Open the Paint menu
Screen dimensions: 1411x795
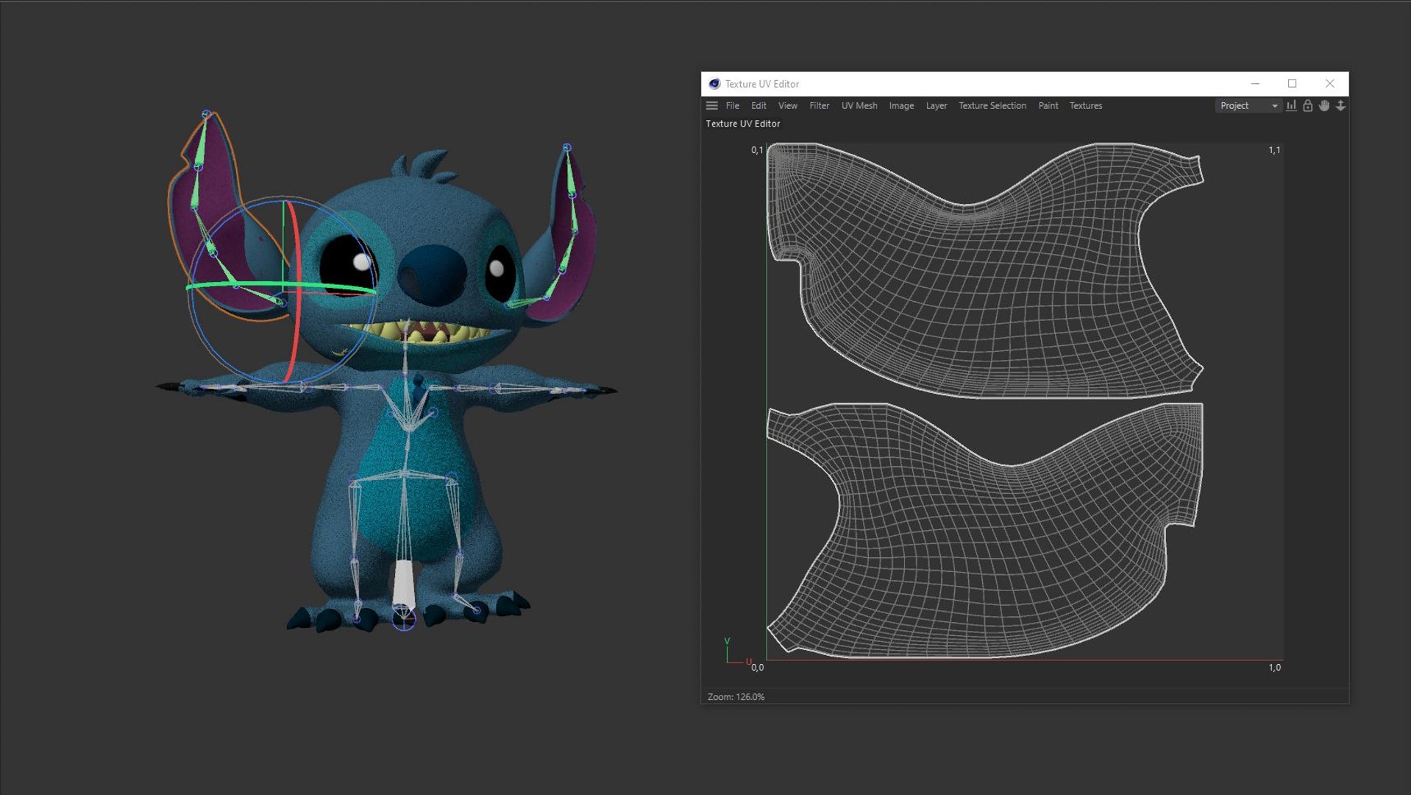pyautogui.click(x=1048, y=106)
